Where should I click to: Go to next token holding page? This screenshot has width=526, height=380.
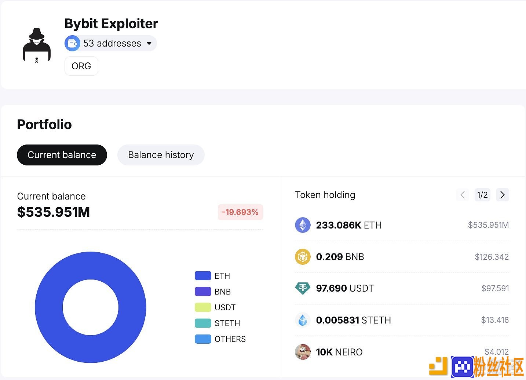point(502,195)
